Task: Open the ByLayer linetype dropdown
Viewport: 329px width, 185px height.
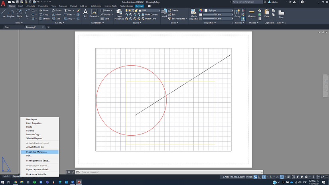Action: pyautogui.click(x=218, y=19)
